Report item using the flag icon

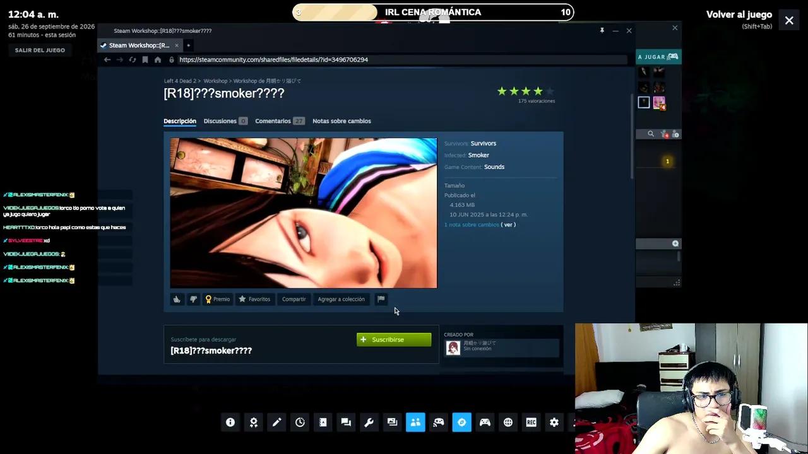tap(381, 299)
